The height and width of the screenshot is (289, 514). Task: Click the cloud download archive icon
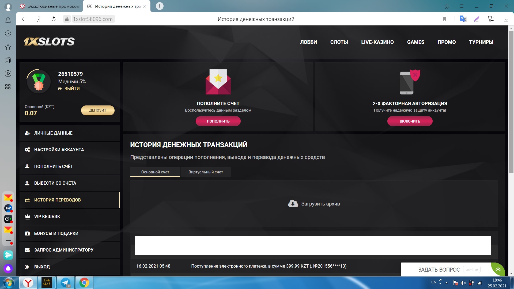pos(293,204)
